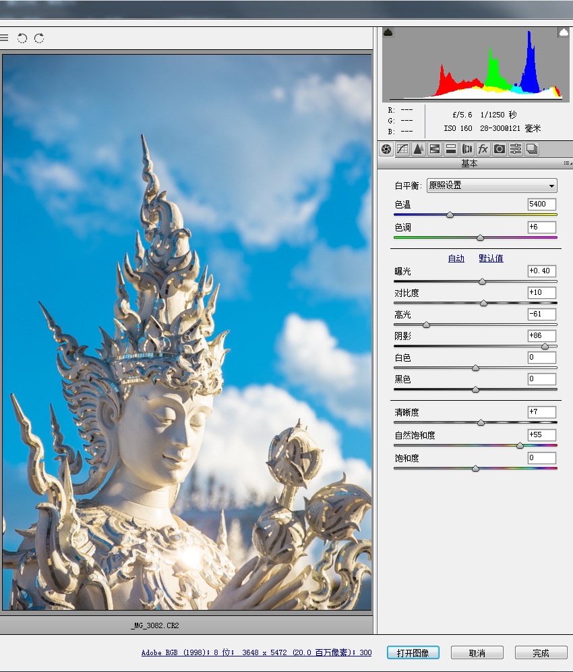Click the RGB histogram graph
The image size is (573, 672).
[x=475, y=65]
